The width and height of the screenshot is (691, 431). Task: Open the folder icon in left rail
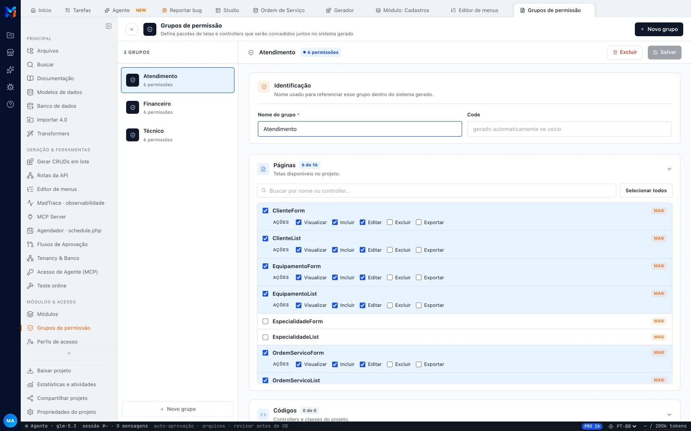pos(10,35)
